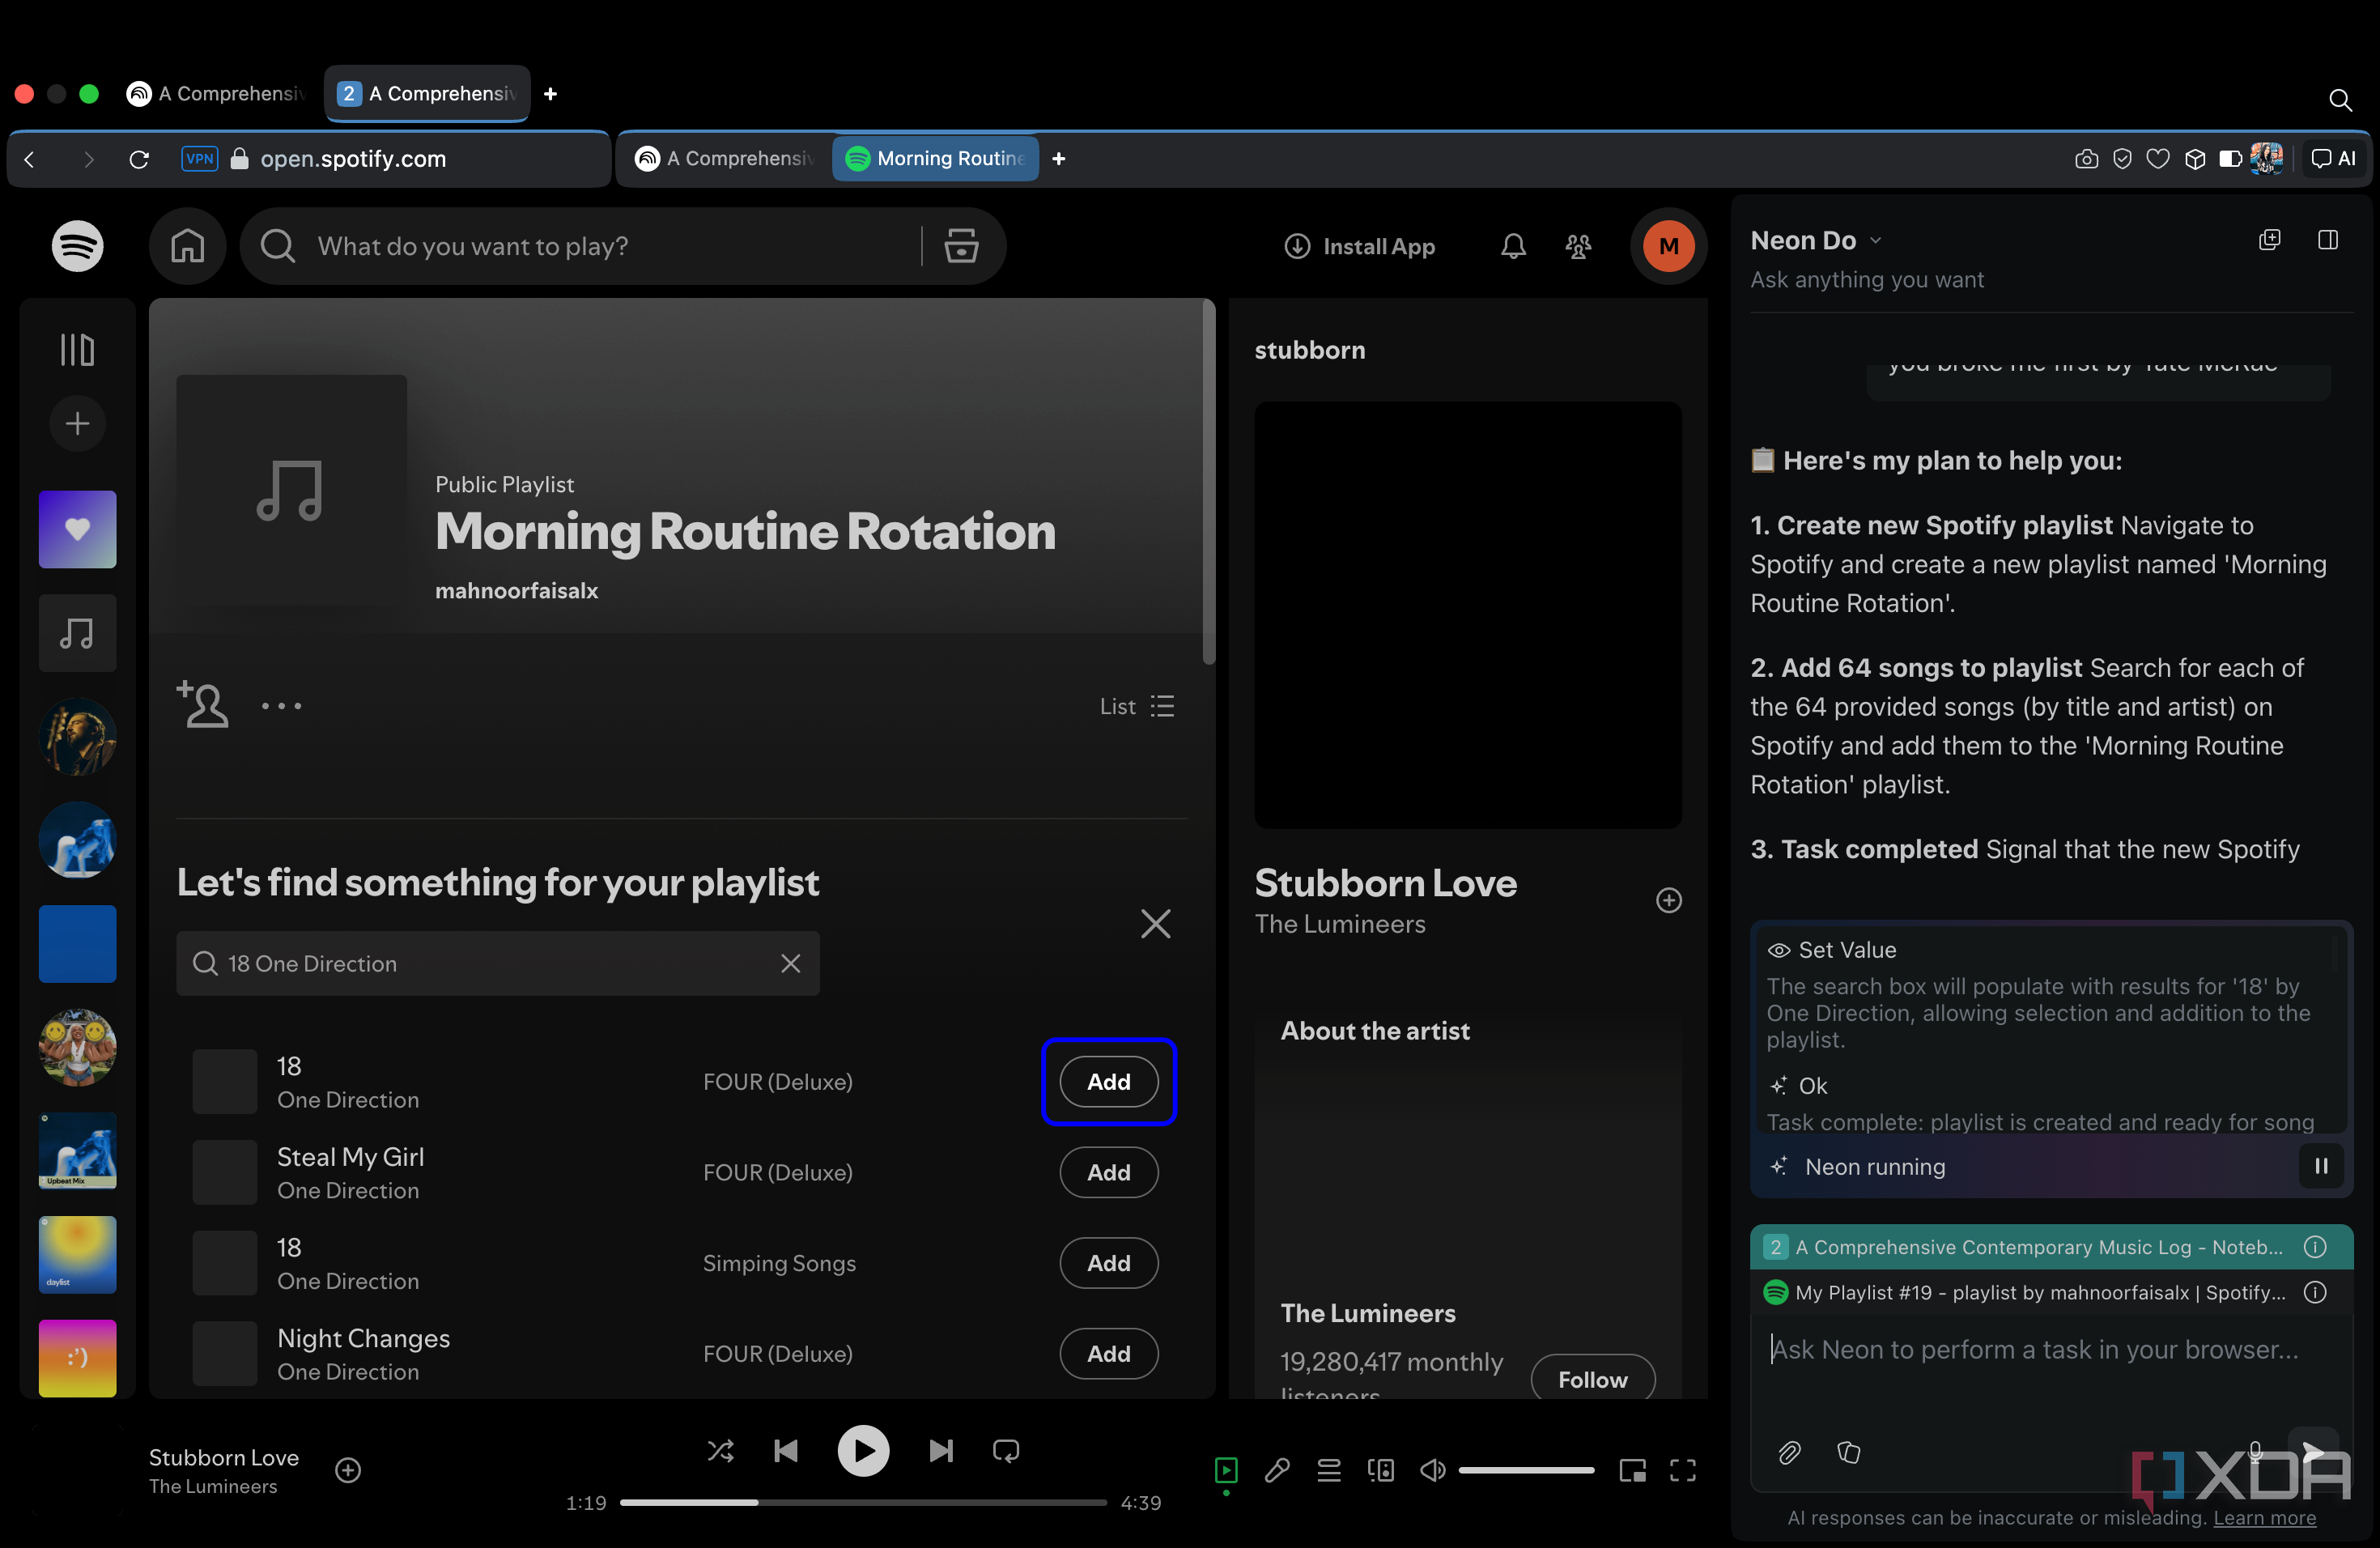Add a new workspace tab
Viewport: 2380px width, 1548px height.
point(550,93)
